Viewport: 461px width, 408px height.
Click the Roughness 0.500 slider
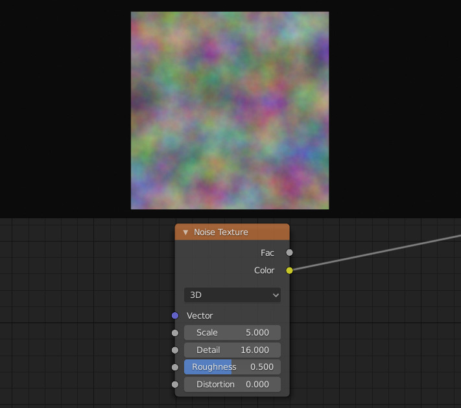click(232, 367)
